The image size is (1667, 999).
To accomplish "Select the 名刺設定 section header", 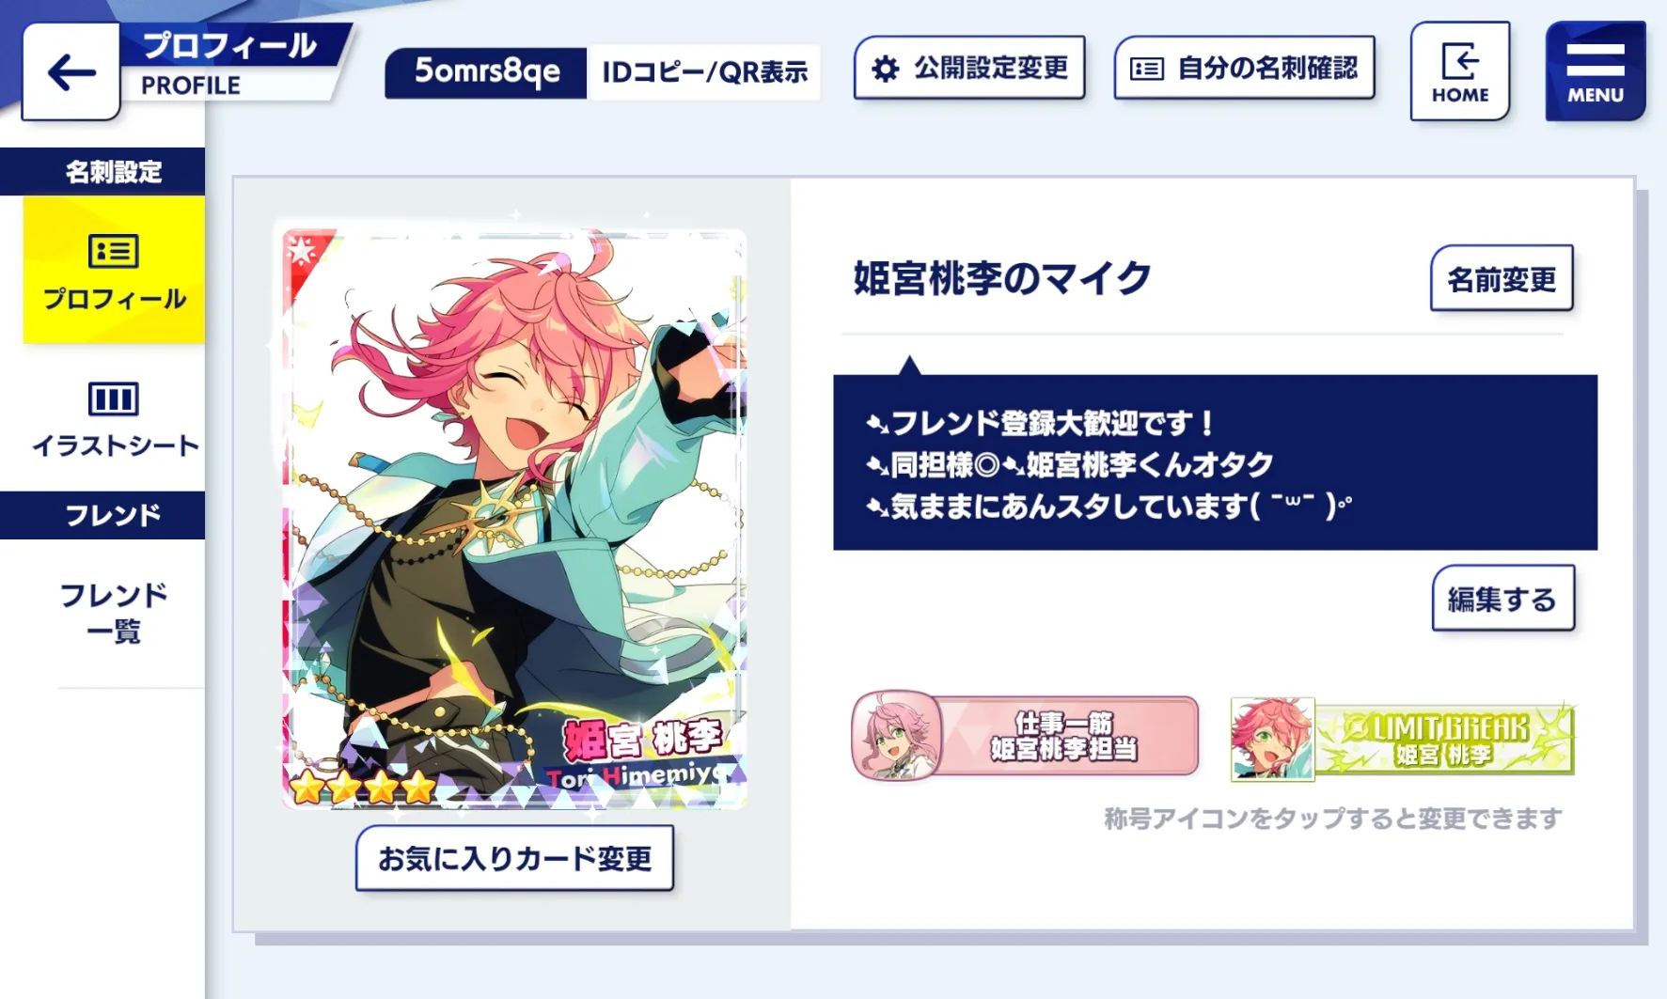I will tap(102, 172).
